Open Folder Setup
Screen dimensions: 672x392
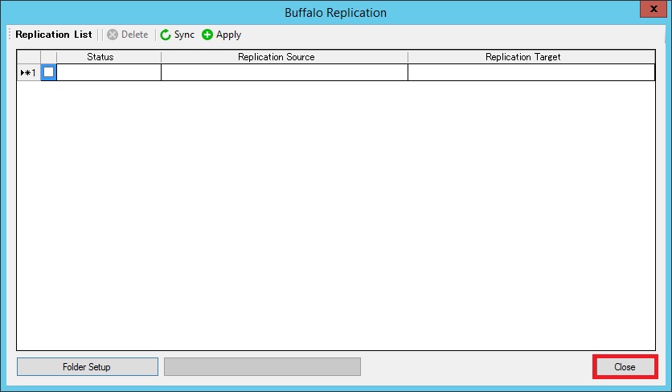[x=87, y=367]
